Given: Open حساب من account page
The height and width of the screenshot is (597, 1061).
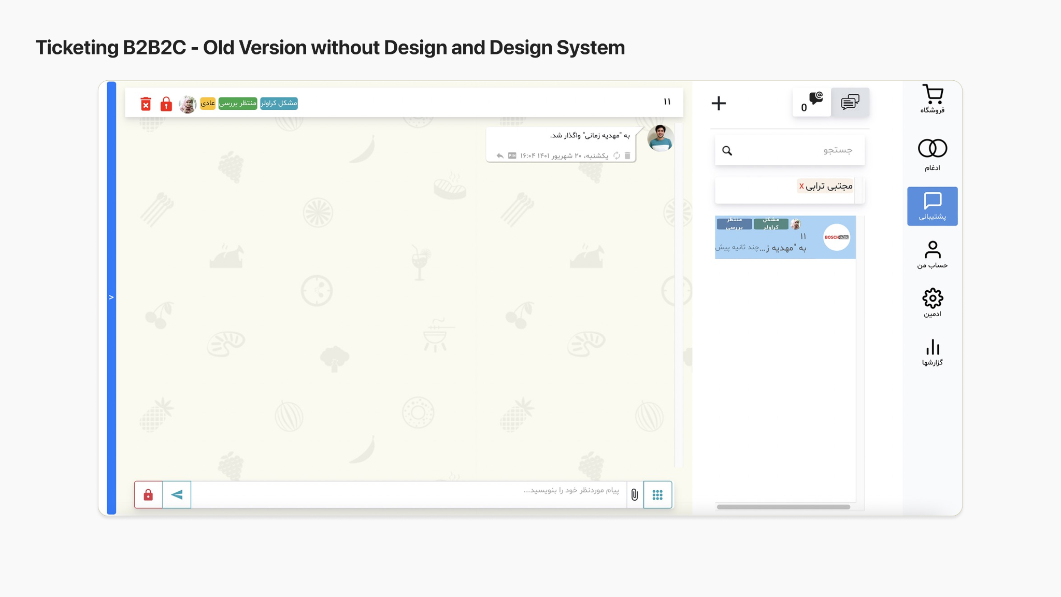Looking at the screenshot, I should tap(933, 254).
